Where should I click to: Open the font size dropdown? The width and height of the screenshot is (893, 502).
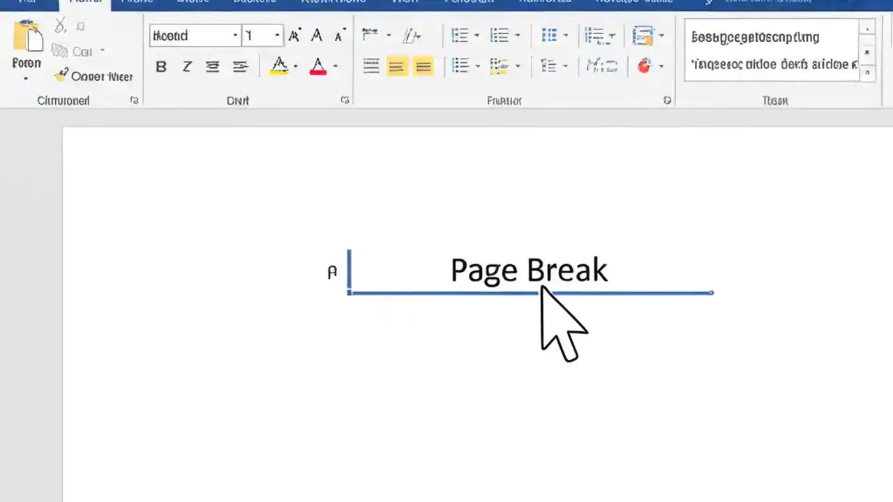[x=277, y=36]
